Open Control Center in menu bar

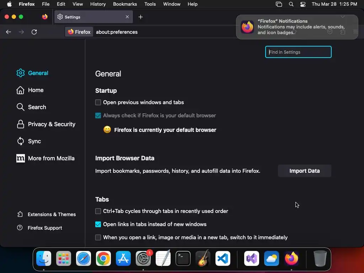(x=303, y=4)
